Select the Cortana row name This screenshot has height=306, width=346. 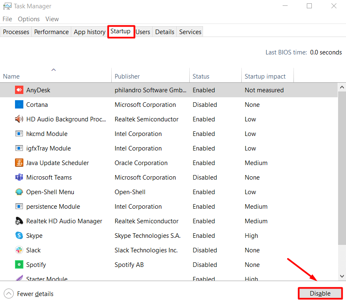pos(37,105)
